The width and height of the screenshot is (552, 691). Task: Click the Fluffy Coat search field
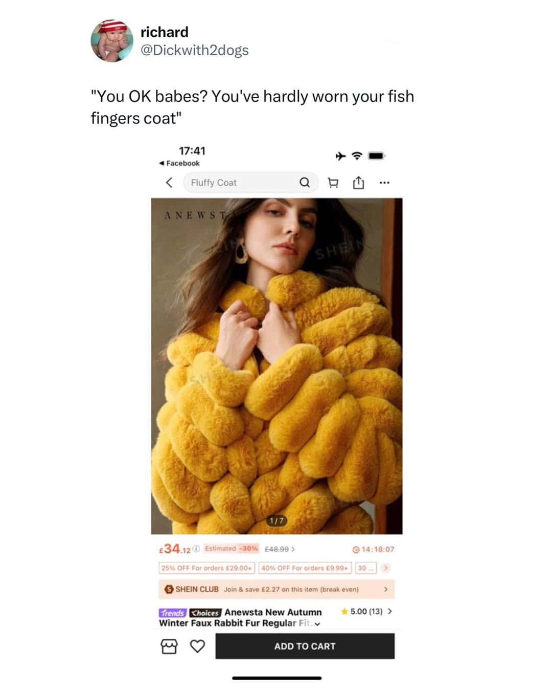[250, 182]
